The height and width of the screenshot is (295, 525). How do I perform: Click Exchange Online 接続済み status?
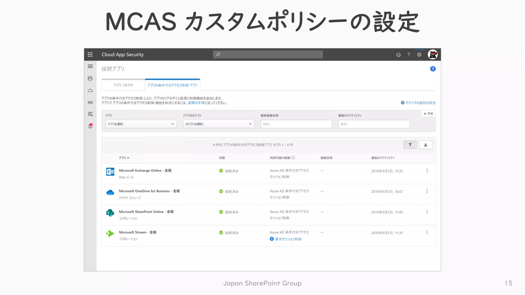(229, 171)
